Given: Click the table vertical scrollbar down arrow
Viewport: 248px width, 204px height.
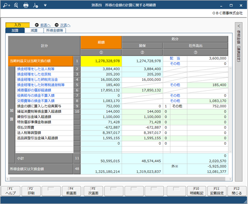Looking at the screenshot, I should 230,151.
